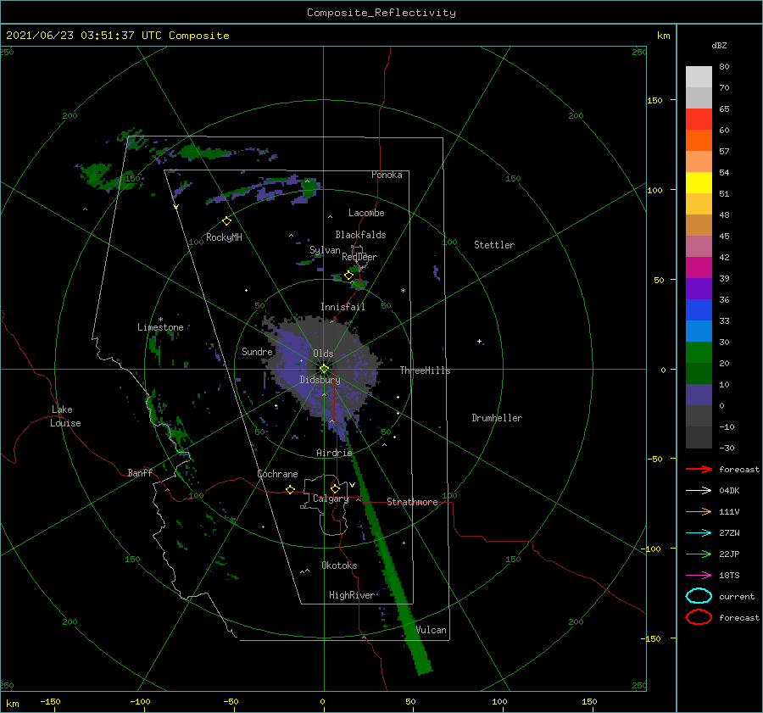Click the purple echo band near Ponoka
Screen dimensions: 763x713
(265, 190)
